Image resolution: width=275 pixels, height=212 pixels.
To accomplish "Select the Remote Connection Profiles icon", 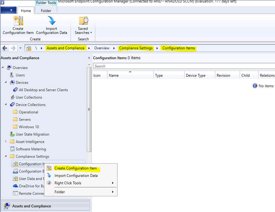I will pos(15,193).
